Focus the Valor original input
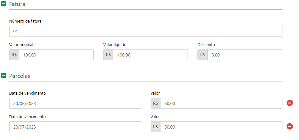This screenshot has width=299, height=140. coord(56,55)
